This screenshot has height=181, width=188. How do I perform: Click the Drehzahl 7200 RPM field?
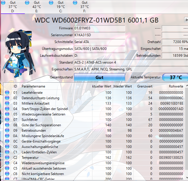(x=175, y=42)
